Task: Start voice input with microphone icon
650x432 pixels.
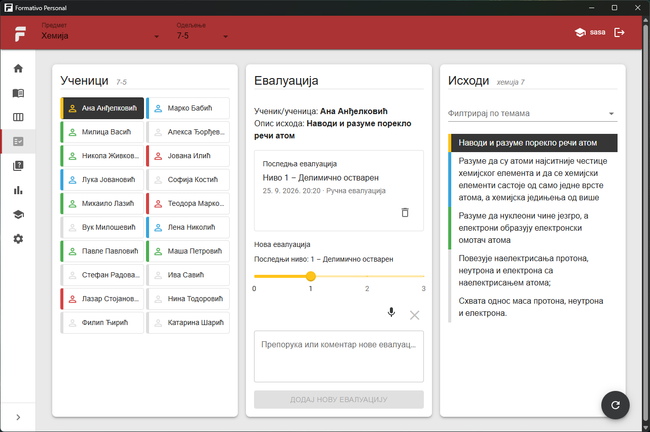Action: [x=391, y=312]
